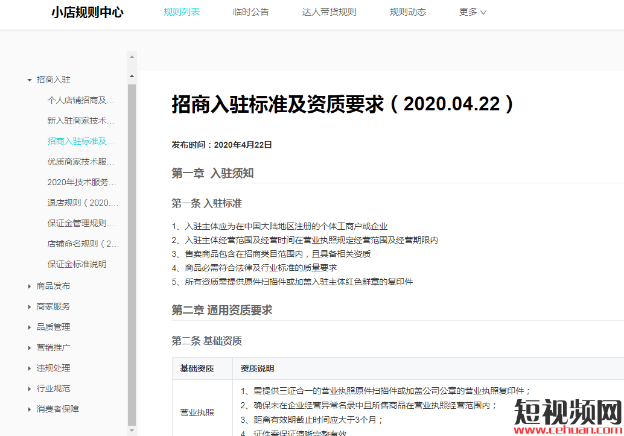
Task: Expand the 商家服务 section arrow
Action: pyautogui.click(x=30, y=307)
